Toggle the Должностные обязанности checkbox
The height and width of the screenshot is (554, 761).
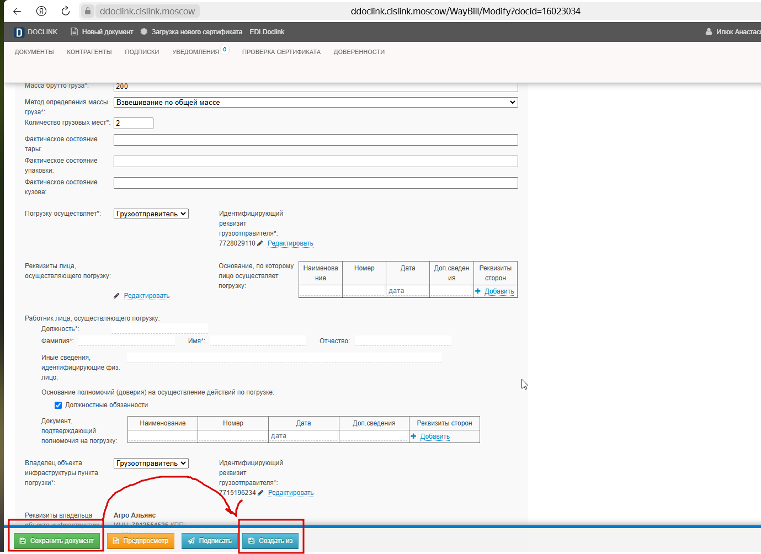point(58,405)
